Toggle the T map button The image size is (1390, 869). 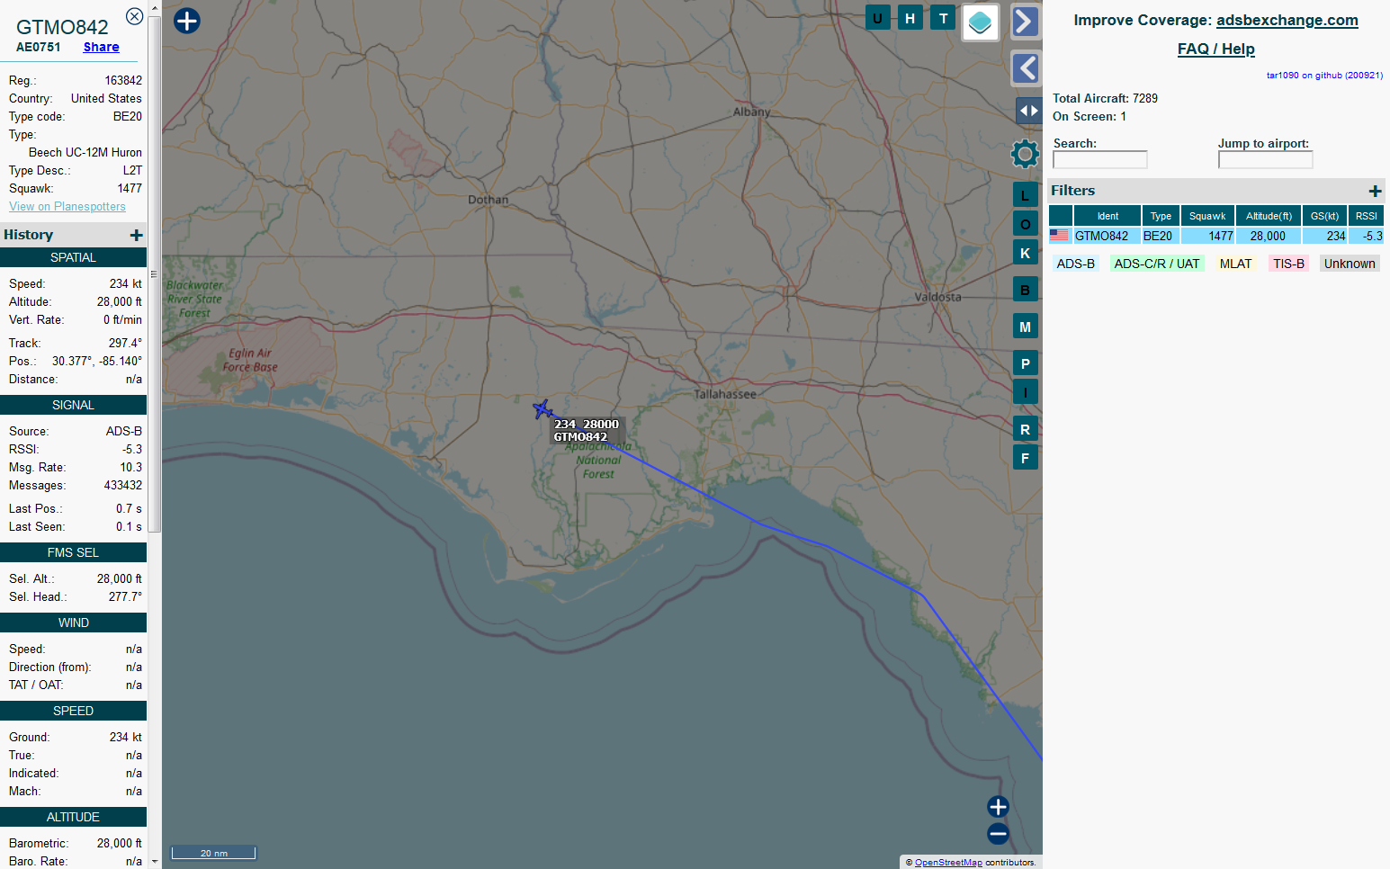pos(943,18)
